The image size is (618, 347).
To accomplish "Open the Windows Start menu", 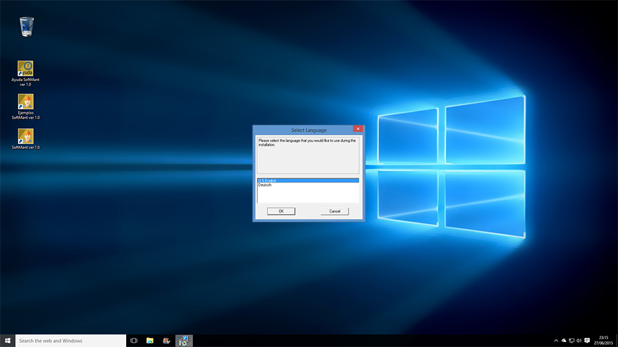I will [8, 340].
